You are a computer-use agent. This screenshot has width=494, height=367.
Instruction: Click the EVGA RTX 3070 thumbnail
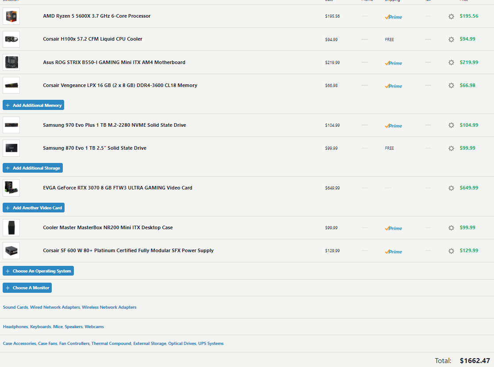(x=11, y=188)
